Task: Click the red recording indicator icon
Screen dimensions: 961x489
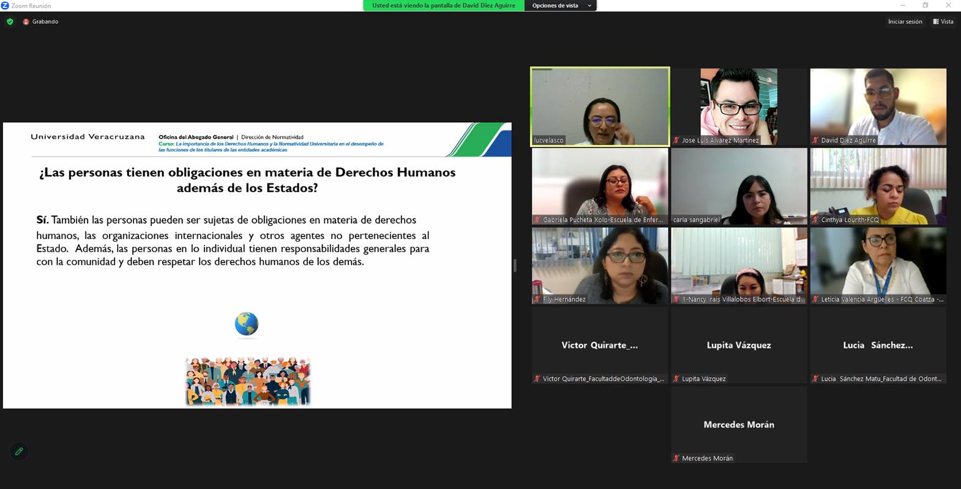Action: click(x=26, y=22)
